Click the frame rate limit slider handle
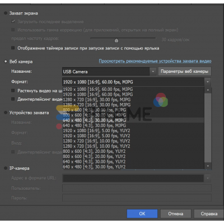The height and width of the screenshot is (224, 224). click(116, 40)
